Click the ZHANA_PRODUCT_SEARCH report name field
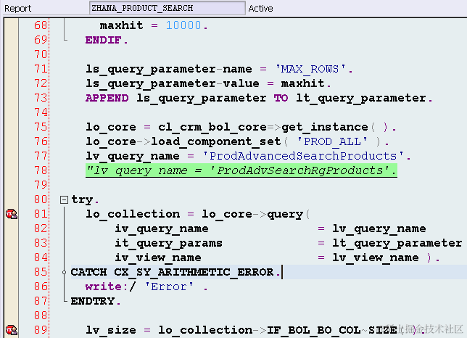 [168, 8]
